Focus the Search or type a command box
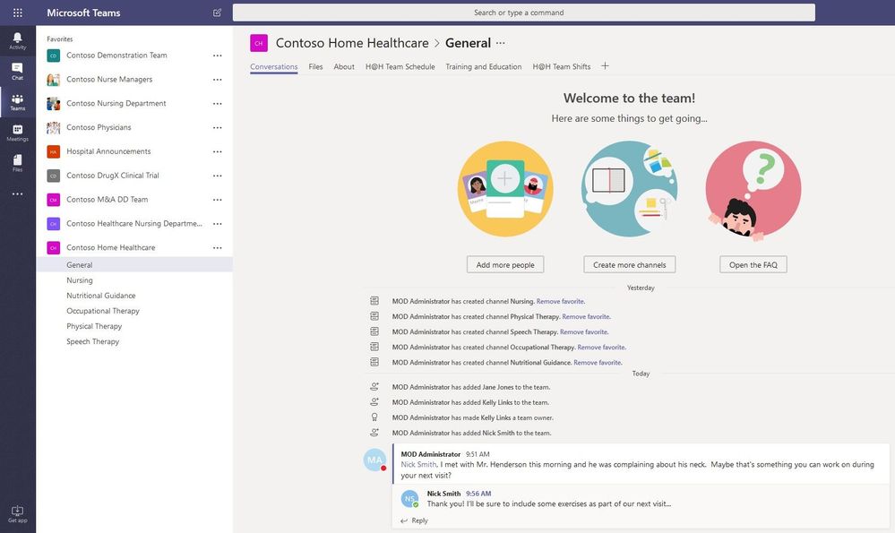Viewport: 895px width, 533px height. tap(524, 13)
